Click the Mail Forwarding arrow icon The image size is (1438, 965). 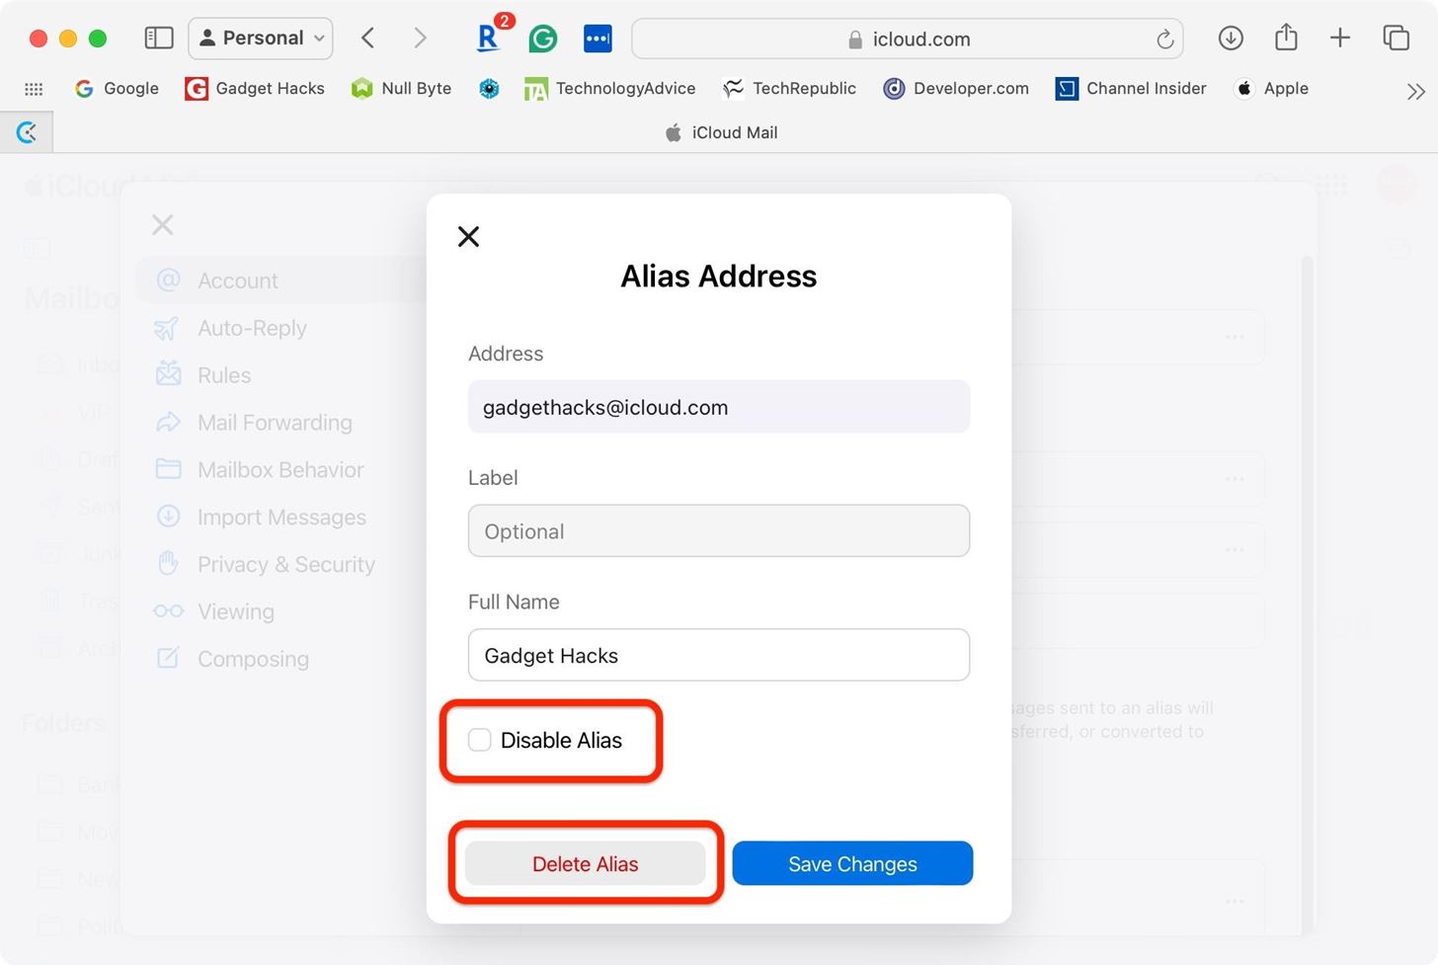click(x=169, y=423)
